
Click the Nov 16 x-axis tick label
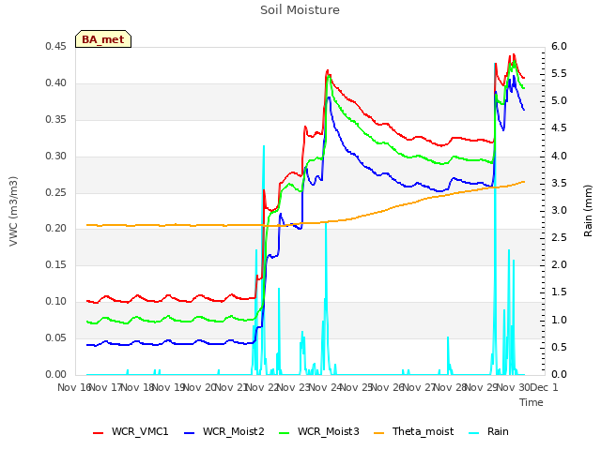tap(74, 387)
